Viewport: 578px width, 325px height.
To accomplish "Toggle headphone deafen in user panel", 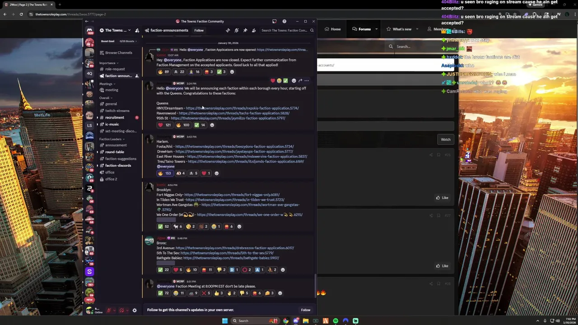I will (121, 310).
